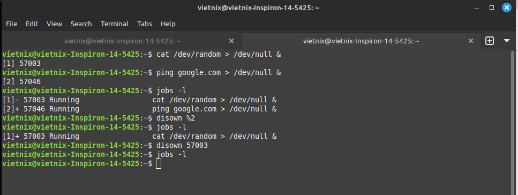Click the window title bar text
This screenshot has width=518, height=195.
258,7
